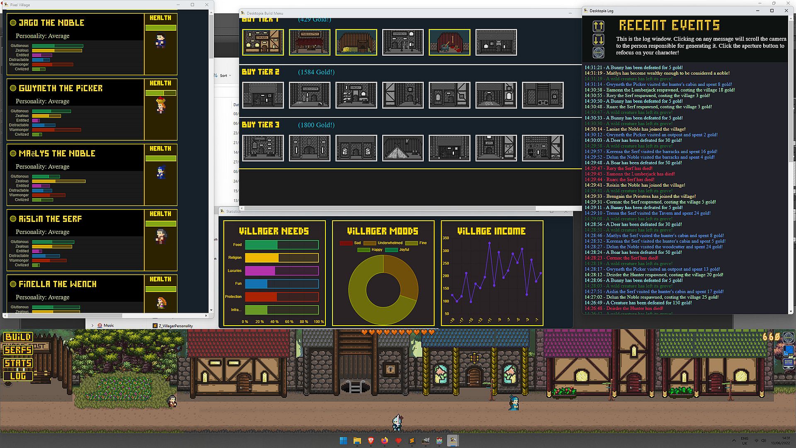Toggle the Joyful legend entry in moods chart
This screenshot has height=448, width=796.
point(397,250)
